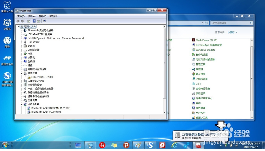Open the 新建文件夹 desktop icon
This screenshot has height=151, width=265.
tap(7, 60)
